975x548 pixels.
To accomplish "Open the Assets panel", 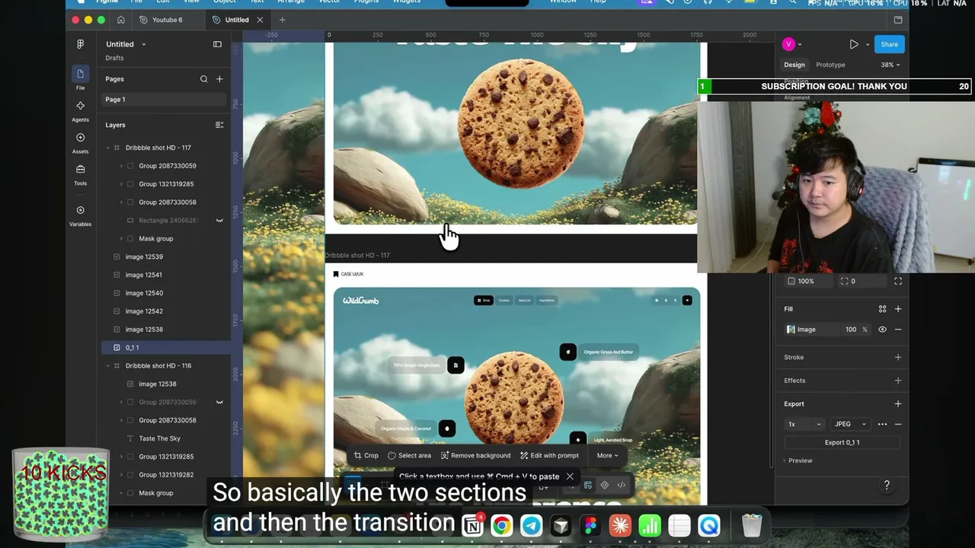I will [x=80, y=138].
